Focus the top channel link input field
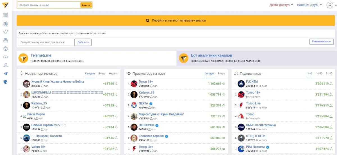The image size is (337, 155). point(49,5)
